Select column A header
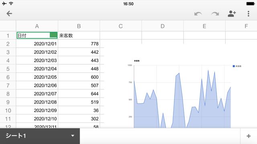 click(x=37, y=26)
